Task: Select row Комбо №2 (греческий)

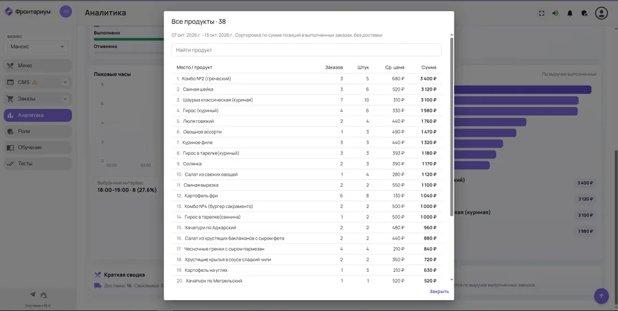Action: pos(307,78)
